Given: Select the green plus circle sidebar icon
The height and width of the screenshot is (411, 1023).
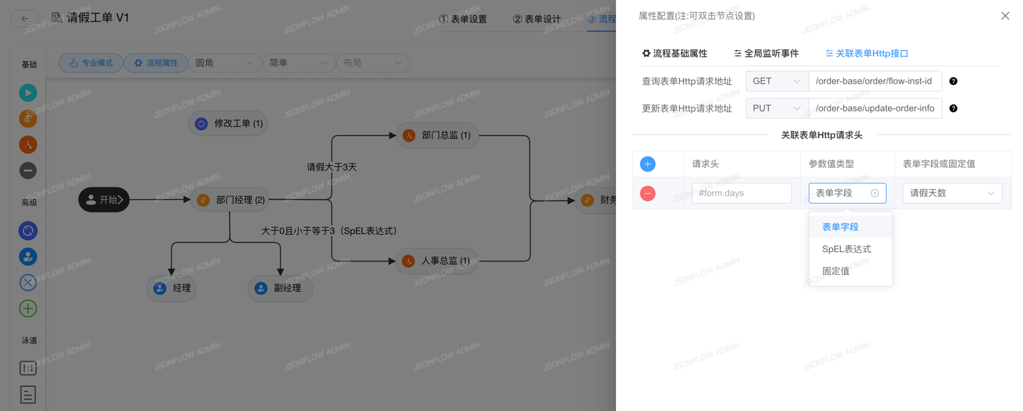Looking at the screenshot, I should 28,309.
